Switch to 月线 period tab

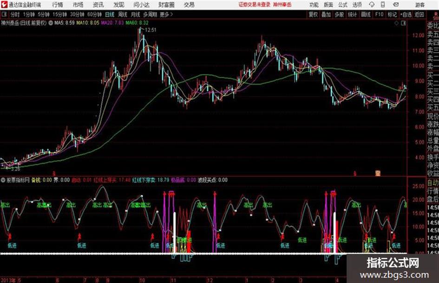click(x=135, y=14)
